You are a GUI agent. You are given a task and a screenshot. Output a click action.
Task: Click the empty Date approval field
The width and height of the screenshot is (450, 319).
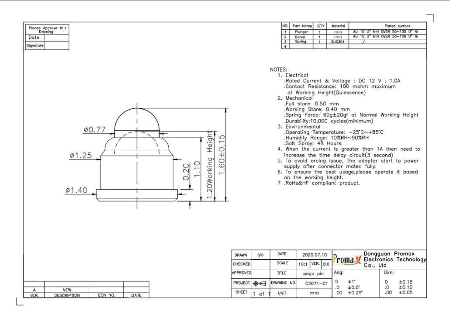coord(56,38)
